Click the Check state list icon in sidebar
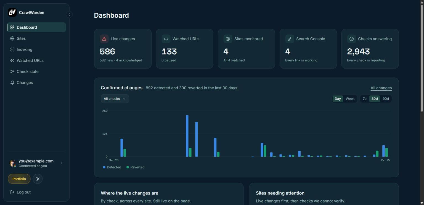Screen dimensions: 424x205 coord(12,72)
